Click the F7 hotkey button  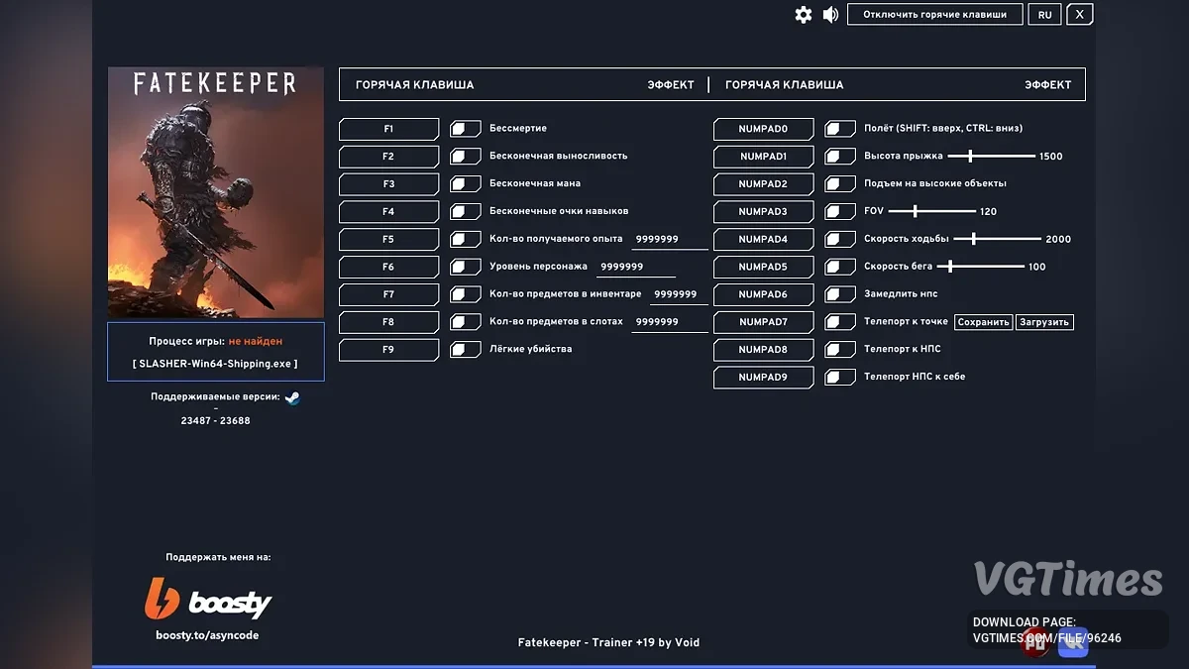[x=389, y=295]
